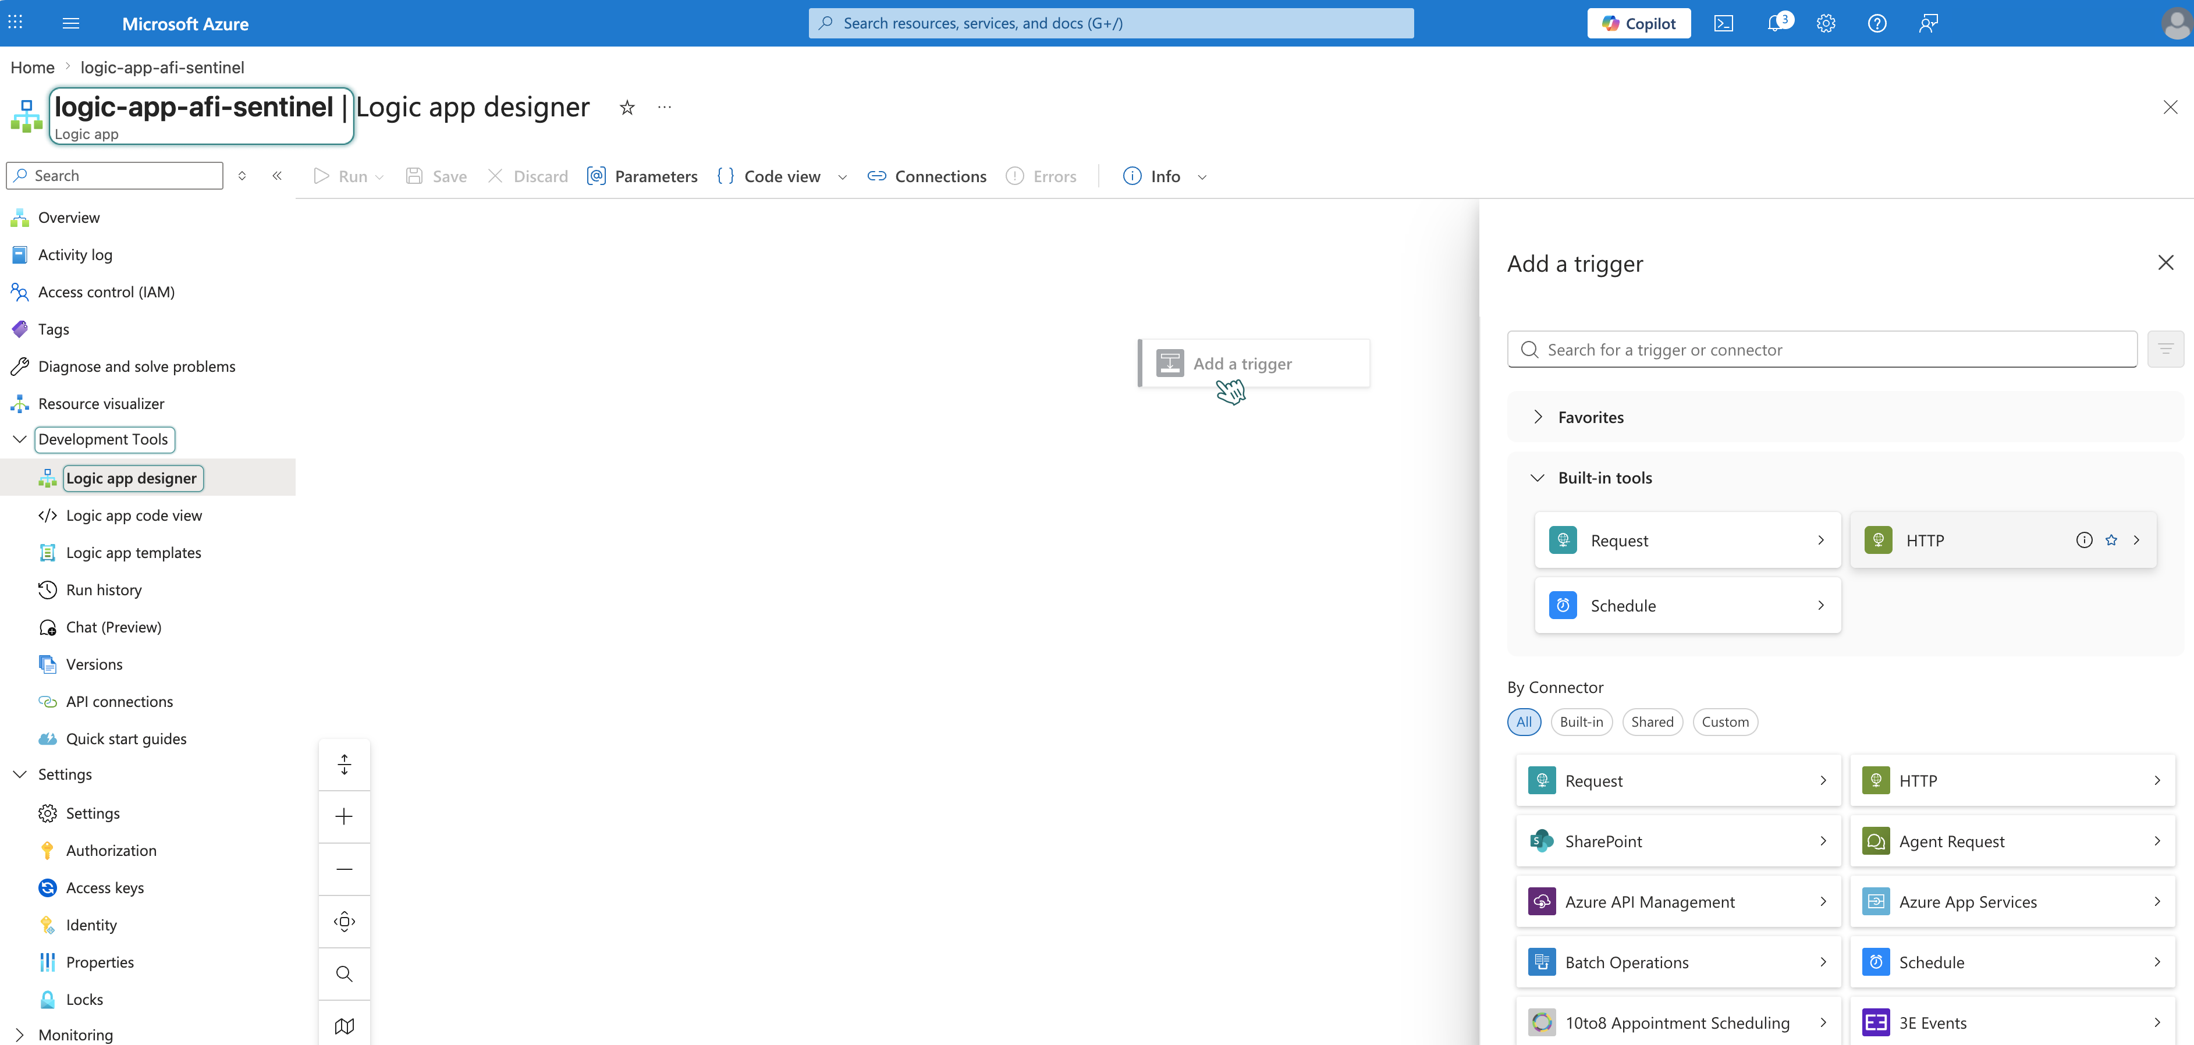The width and height of the screenshot is (2194, 1045).
Task: Click the logic-app-afi-sentinel breadcrumb link
Action: coord(162,67)
